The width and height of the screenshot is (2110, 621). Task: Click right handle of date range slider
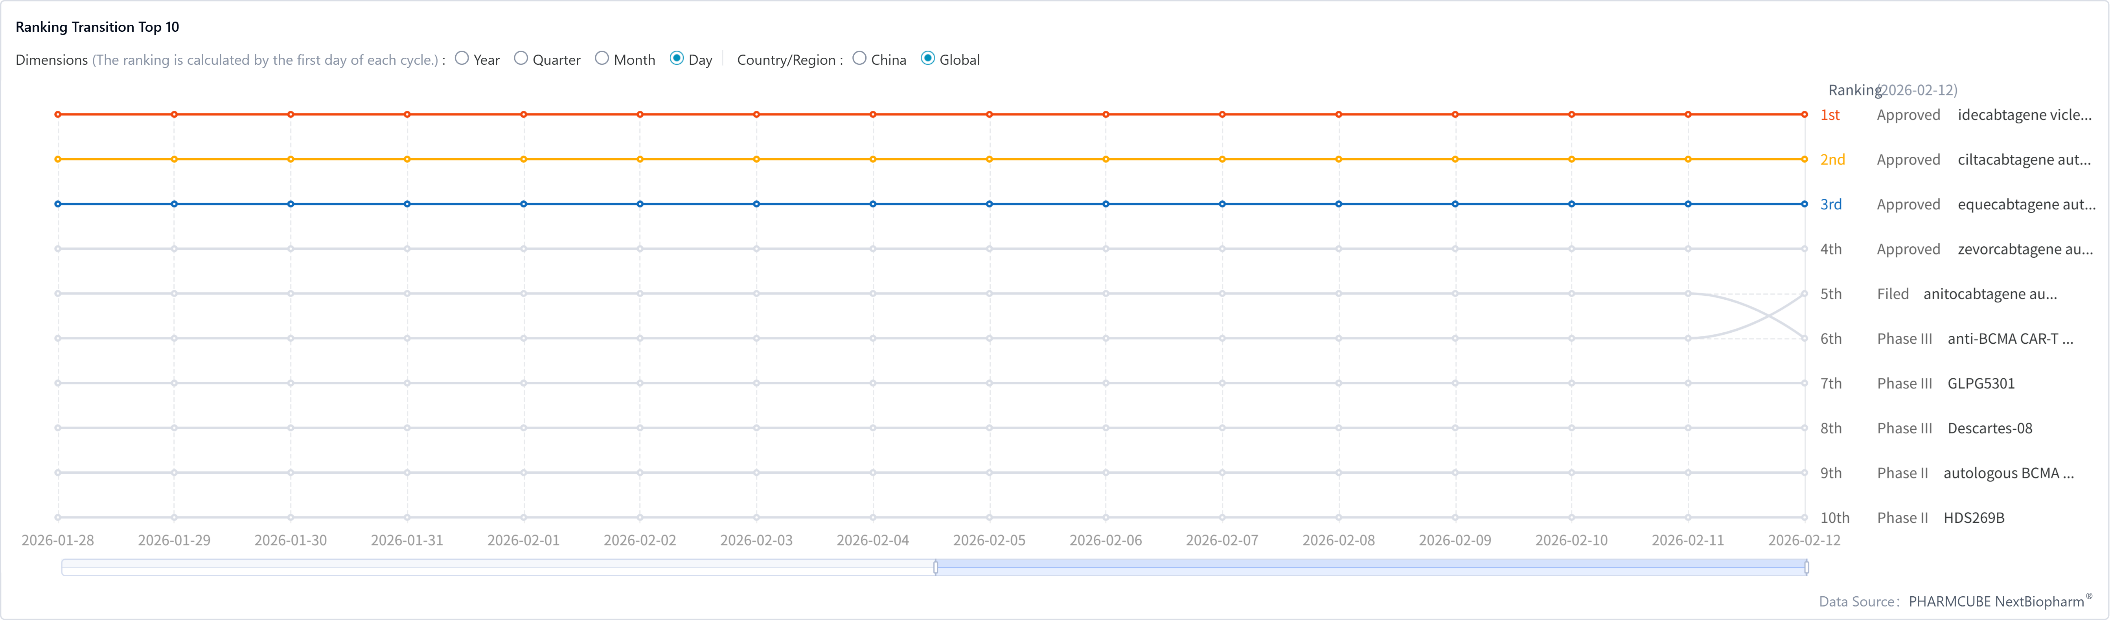pyautogui.click(x=1806, y=567)
